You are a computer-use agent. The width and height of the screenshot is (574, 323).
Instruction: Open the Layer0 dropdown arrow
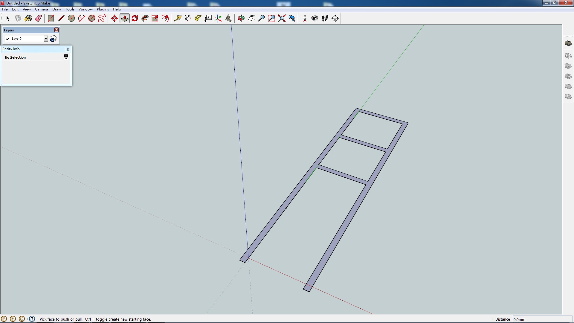coord(46,39)
